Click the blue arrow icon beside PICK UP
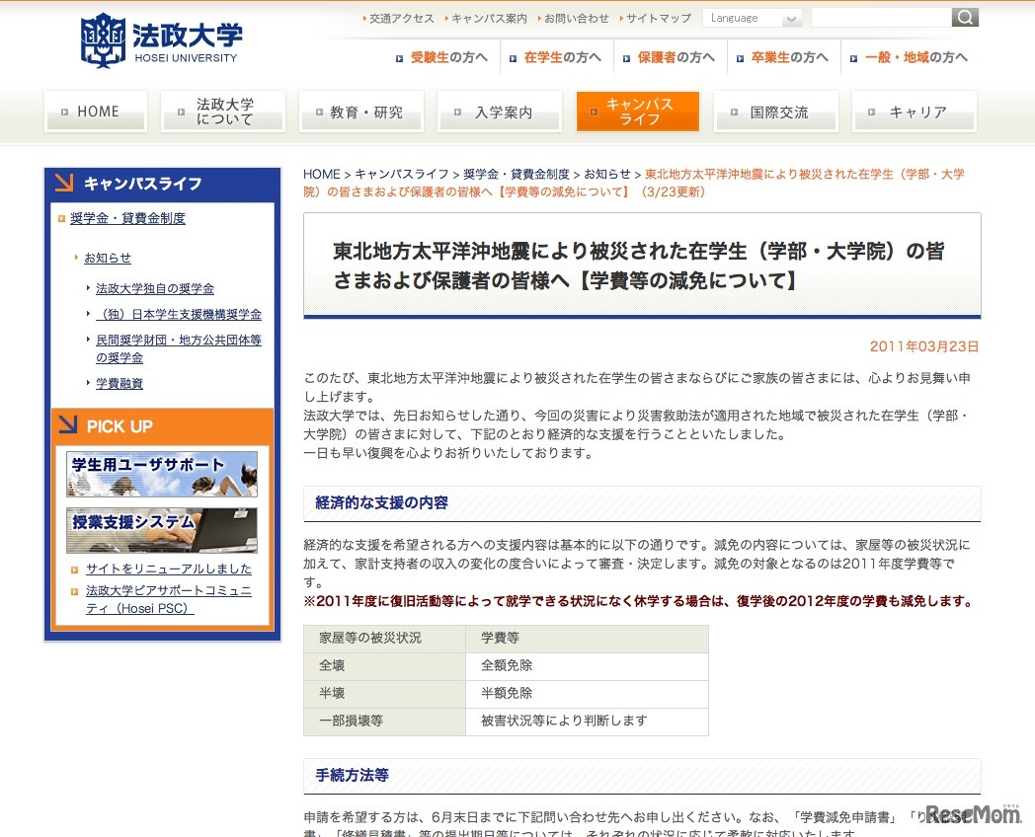1035x837 pixels. coord(68,424)
